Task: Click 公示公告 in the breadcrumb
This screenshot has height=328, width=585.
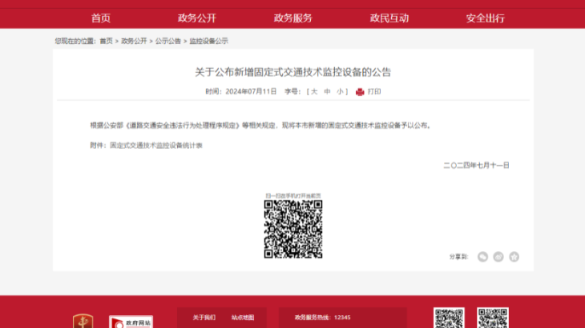Action: click(x=167, y=41)
